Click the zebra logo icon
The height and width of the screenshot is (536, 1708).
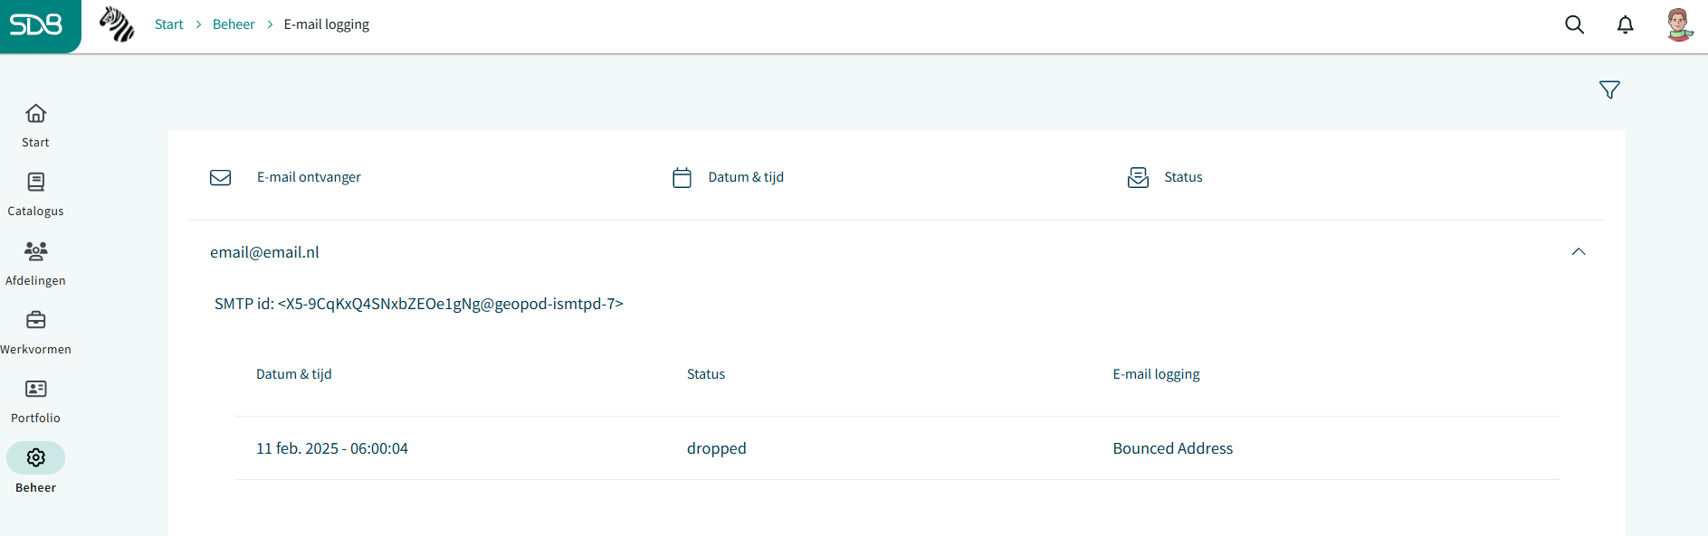click(117, 24)
